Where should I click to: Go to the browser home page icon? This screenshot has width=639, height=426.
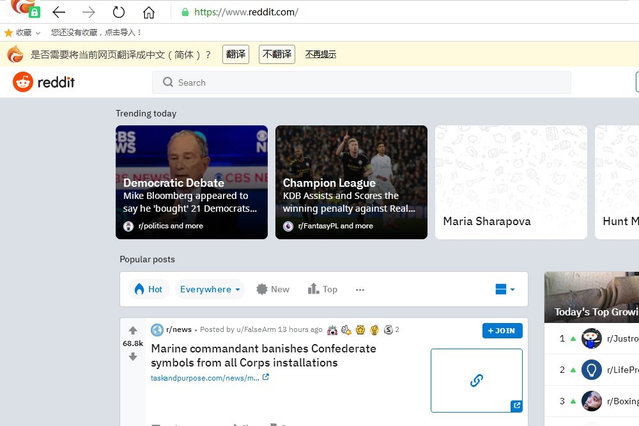[x=148, y=12]
